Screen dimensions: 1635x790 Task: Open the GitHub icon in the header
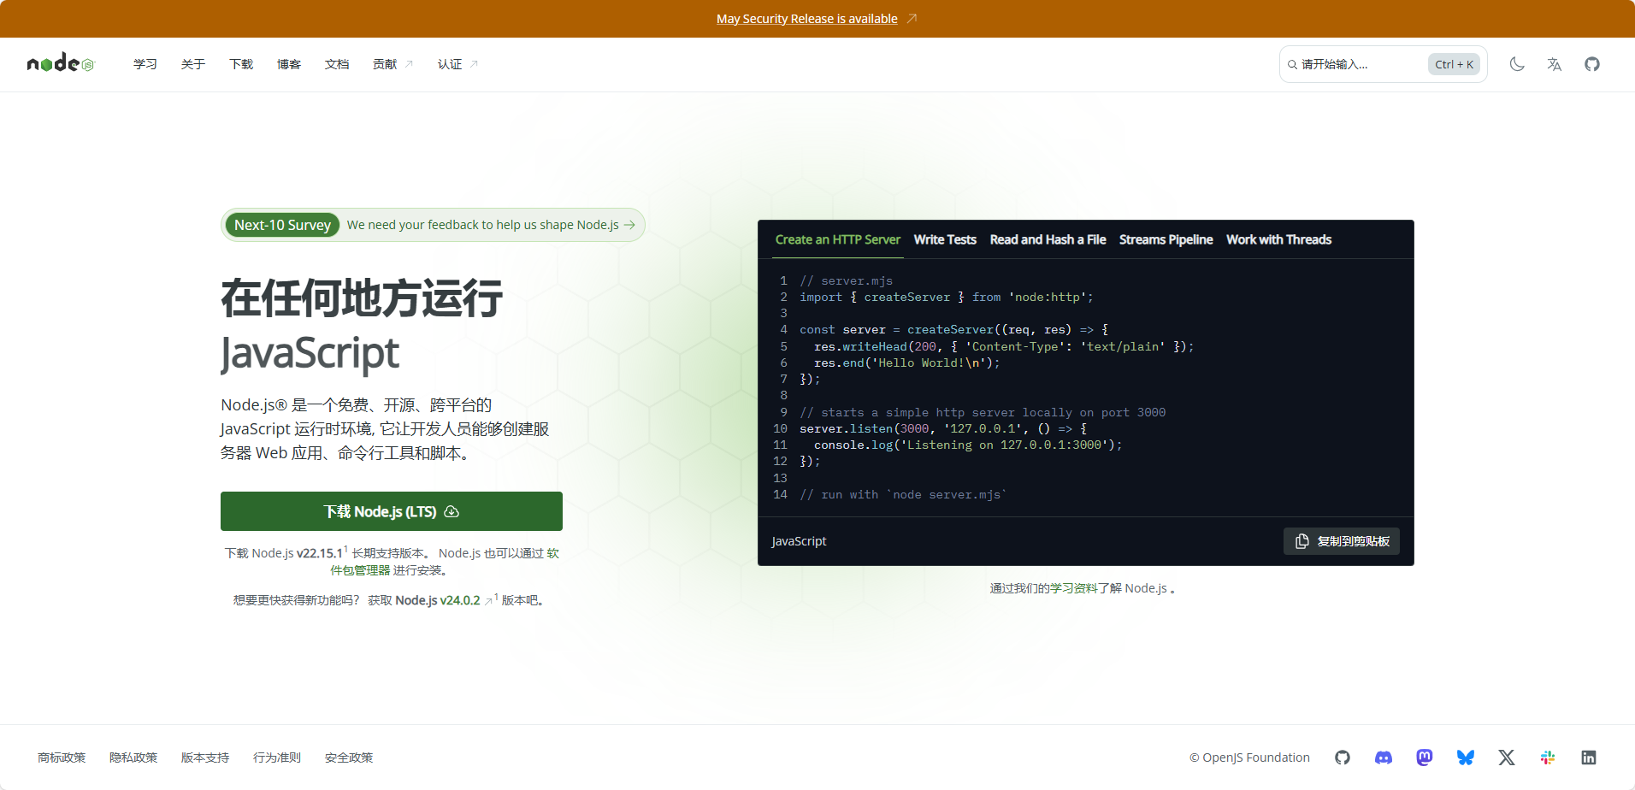point(1592,64)
